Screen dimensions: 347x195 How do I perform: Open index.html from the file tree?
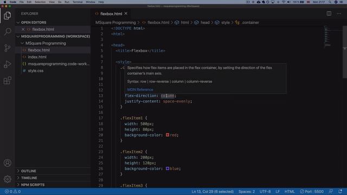(x=53, y=57)
